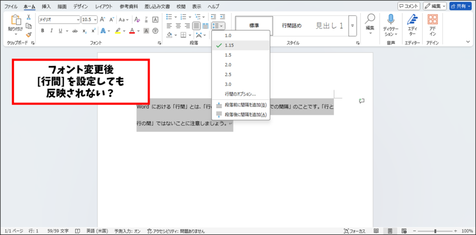Click the Cut scissors icon
Image resolution: width=476 pixels, height=235 pixels.
pyautogui.click(x=28, y=17)
